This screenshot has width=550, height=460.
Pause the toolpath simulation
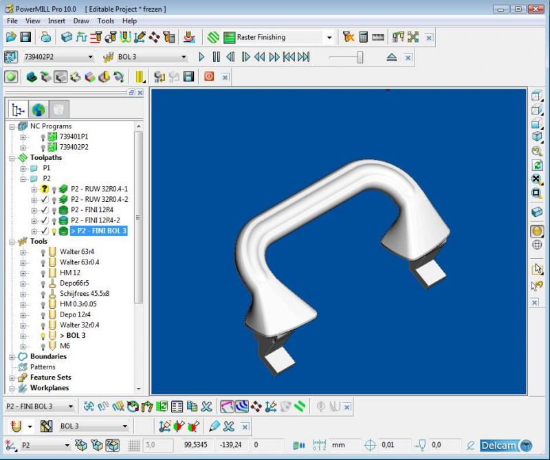[216, 57]
